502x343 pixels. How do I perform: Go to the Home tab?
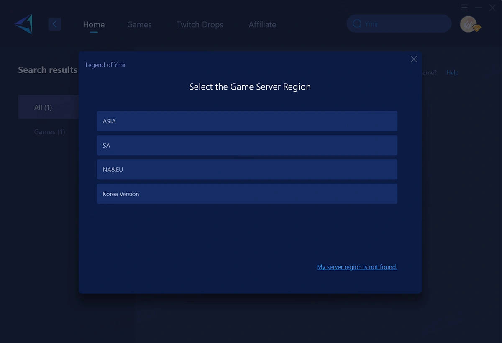94,24
